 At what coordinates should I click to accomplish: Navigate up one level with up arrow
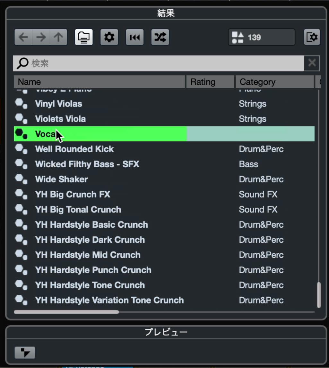(58, 37)
